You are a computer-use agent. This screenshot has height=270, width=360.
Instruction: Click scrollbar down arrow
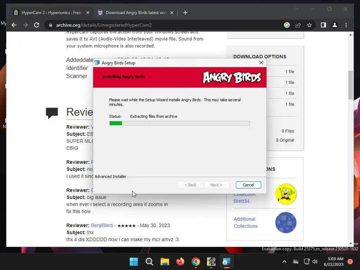click(351, 244)
